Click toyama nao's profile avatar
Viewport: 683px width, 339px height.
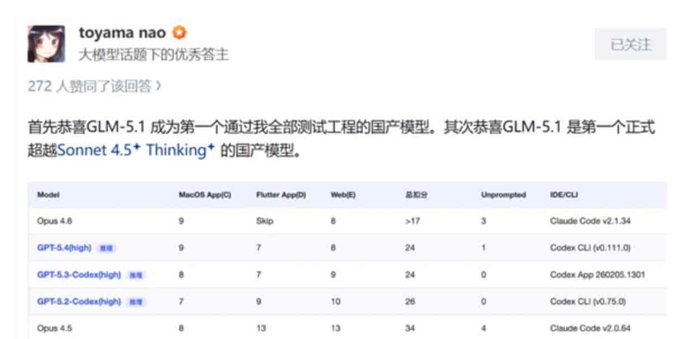coord(46,43)
